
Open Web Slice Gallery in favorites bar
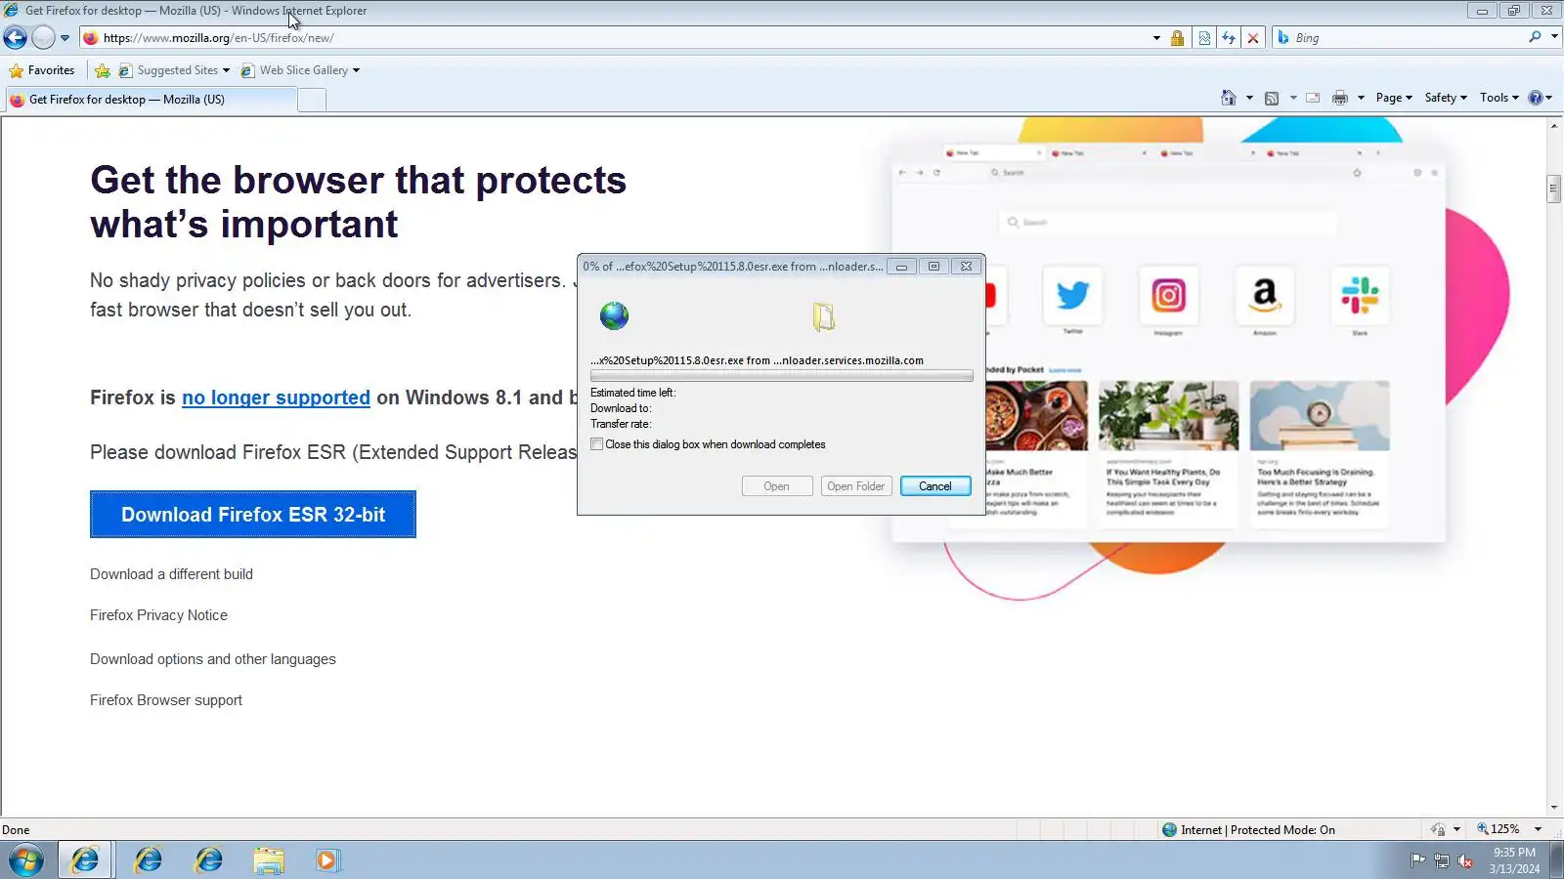click(x=300, y=70)
